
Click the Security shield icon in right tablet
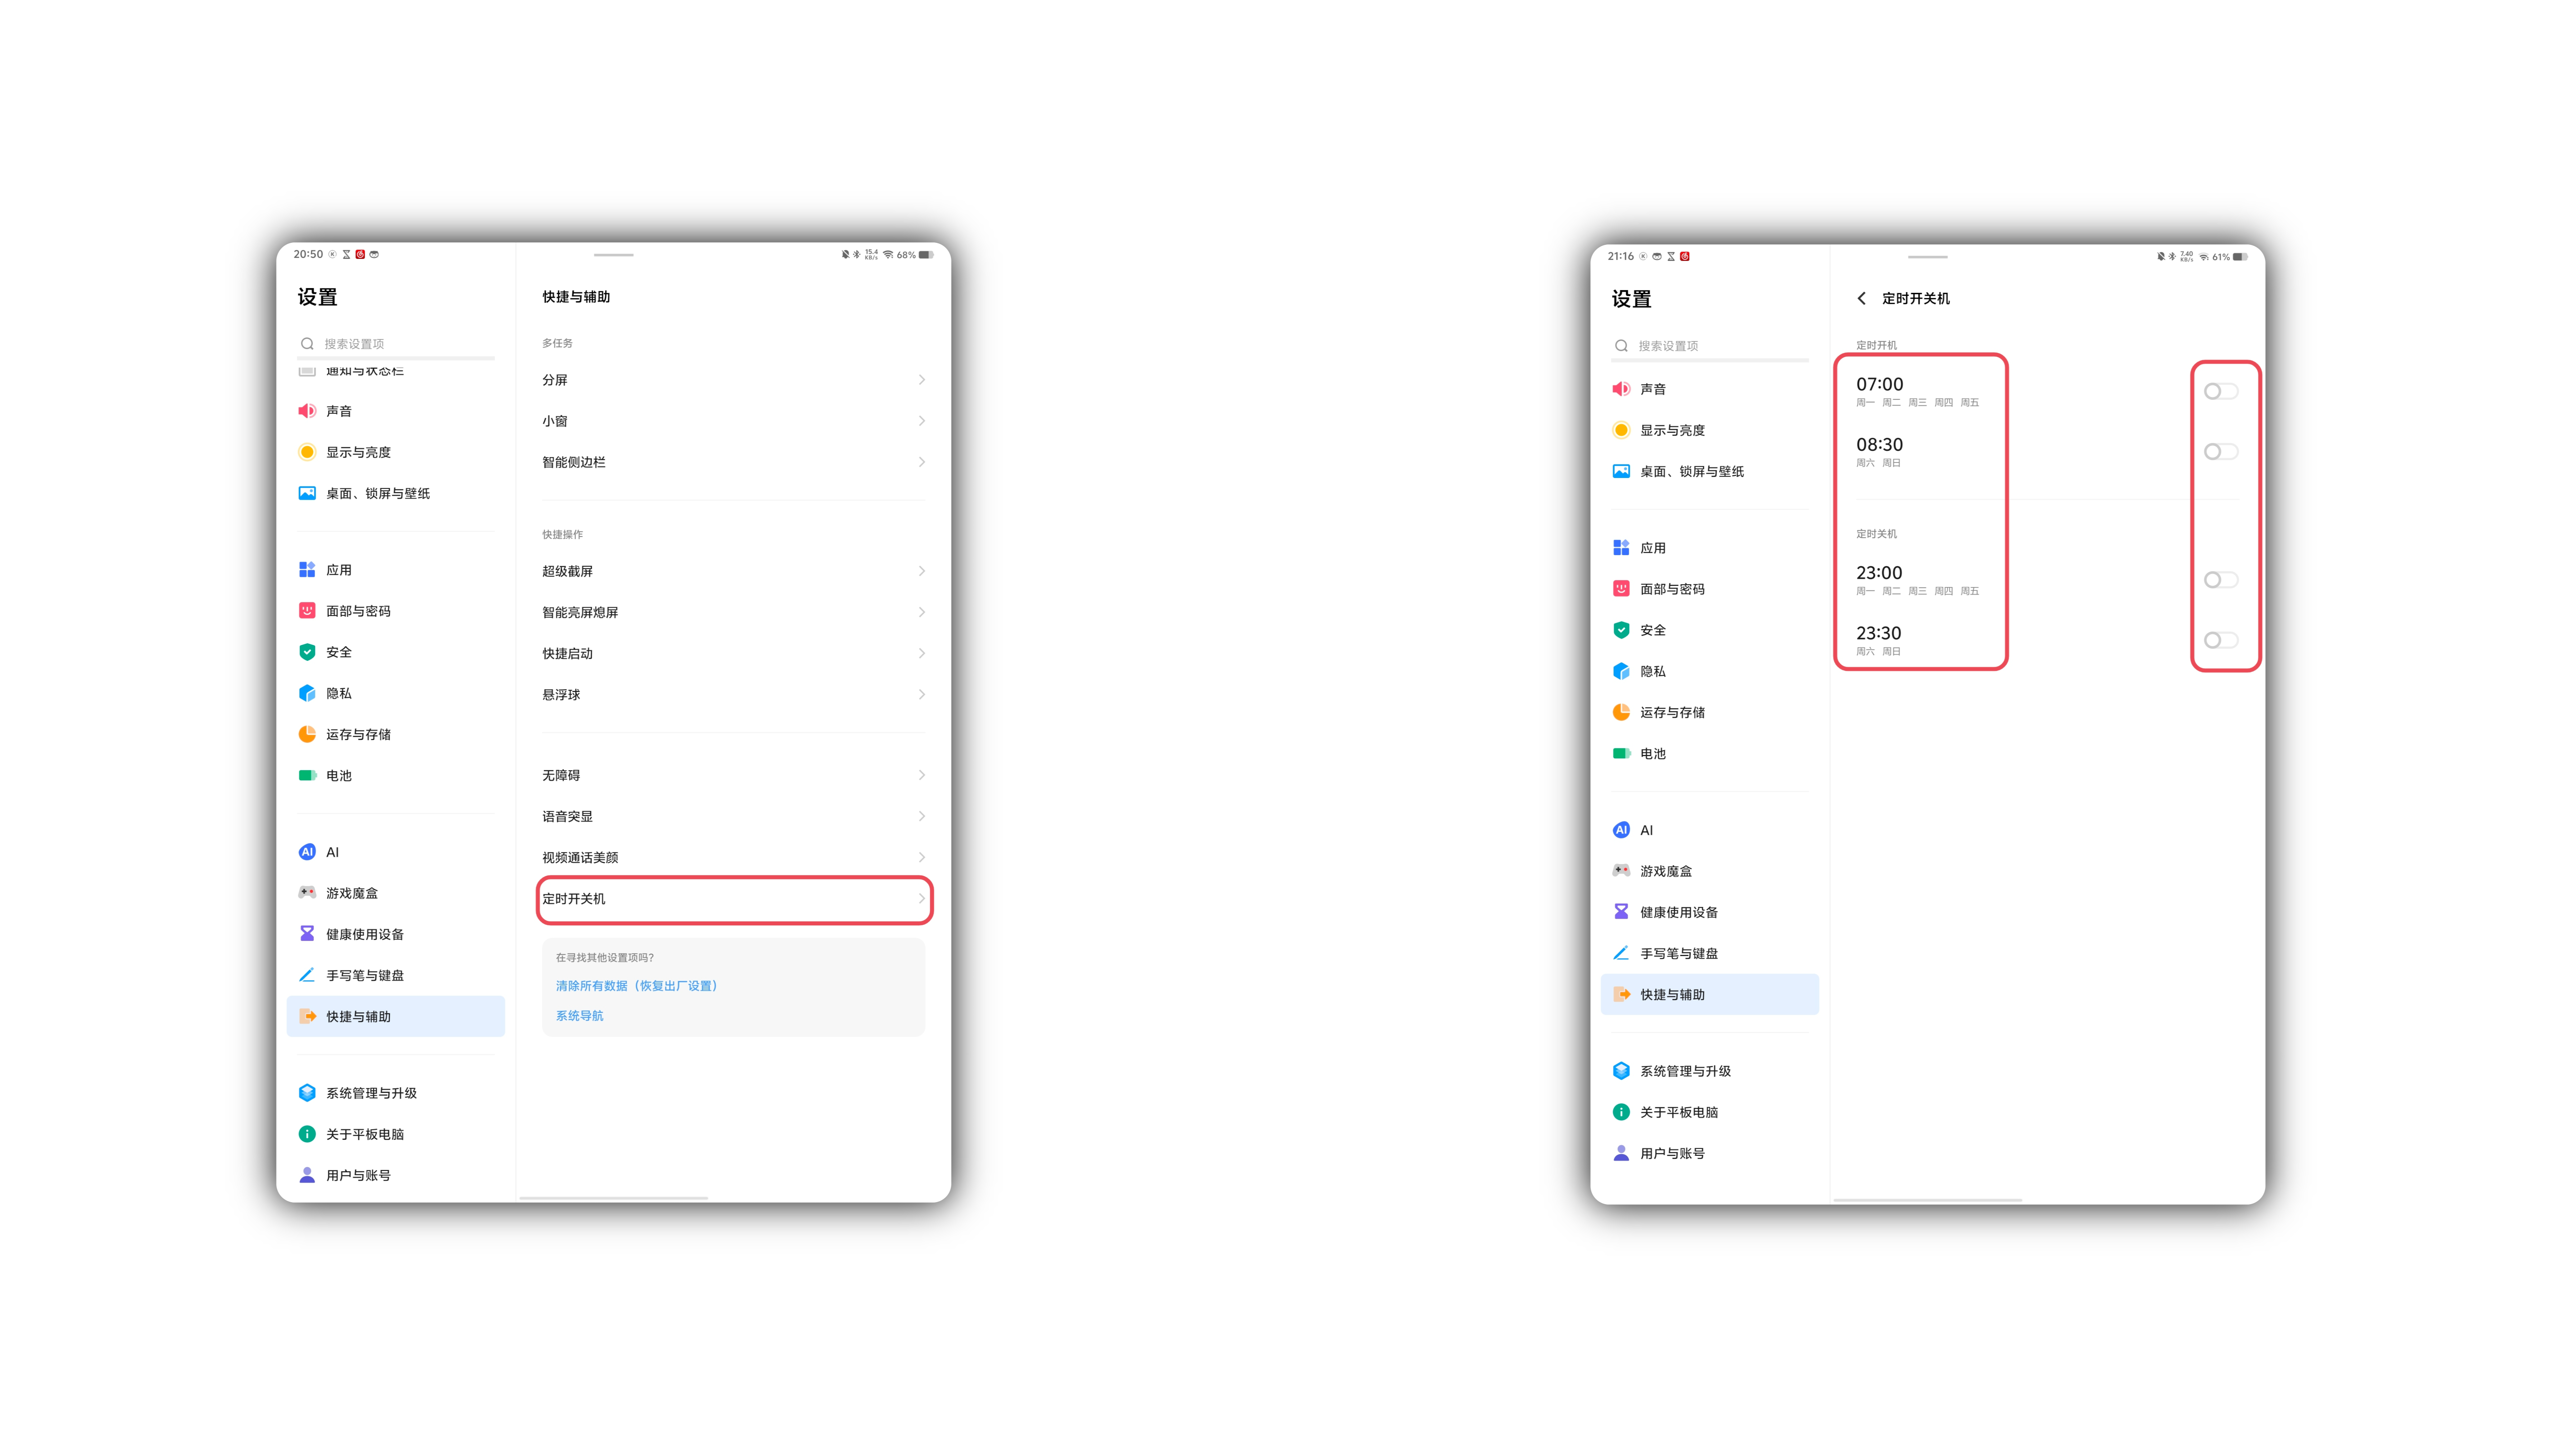1621,630
